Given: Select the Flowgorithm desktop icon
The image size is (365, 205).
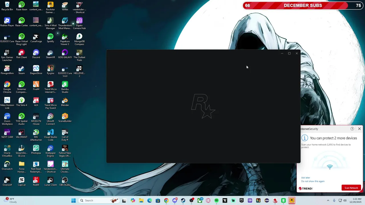Looking at the screenshot, I should [x=7, y=70].
